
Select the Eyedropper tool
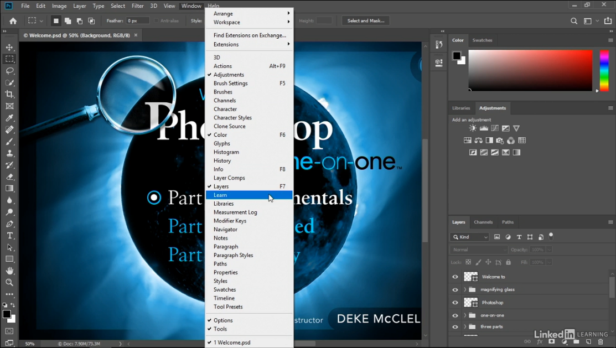tap(9, 118)
